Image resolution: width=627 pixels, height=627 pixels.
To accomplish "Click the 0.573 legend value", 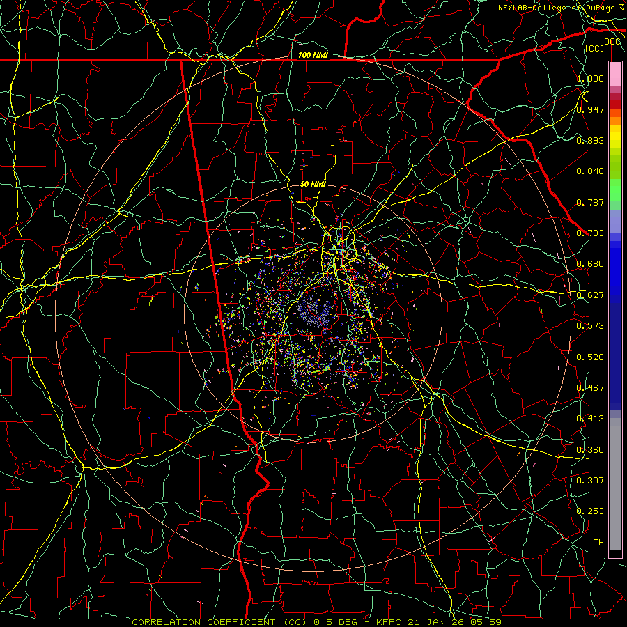I will pyautogui.click(x=590, y=326).
